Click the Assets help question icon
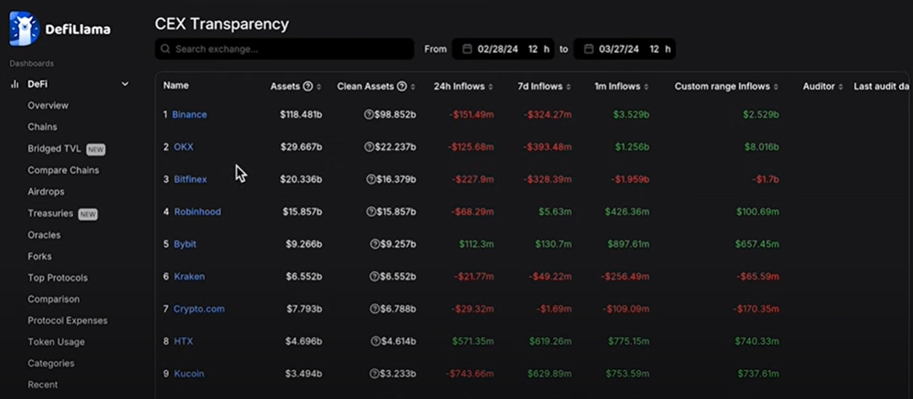913x399 pixels. (x=307, y=87)
